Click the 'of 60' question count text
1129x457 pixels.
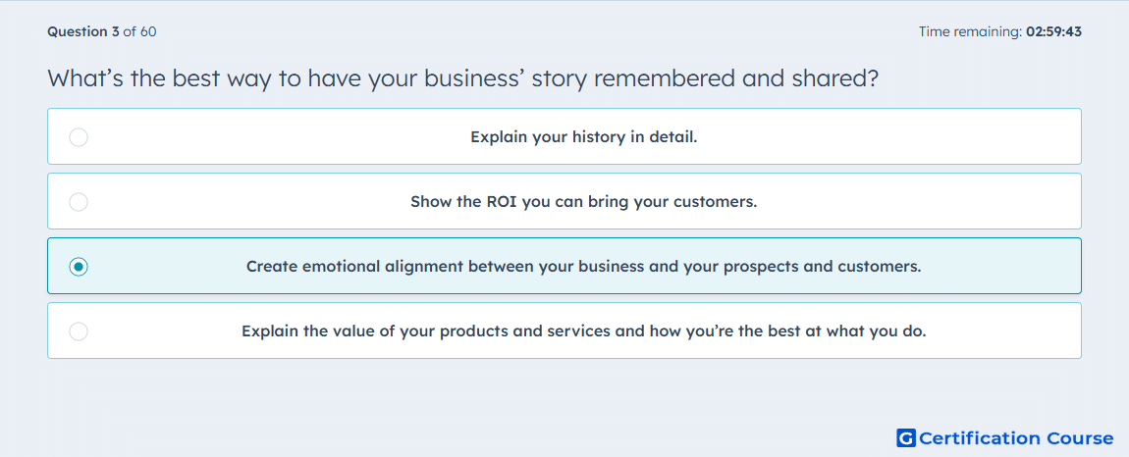pyautogui.click(x=139, y=31)
